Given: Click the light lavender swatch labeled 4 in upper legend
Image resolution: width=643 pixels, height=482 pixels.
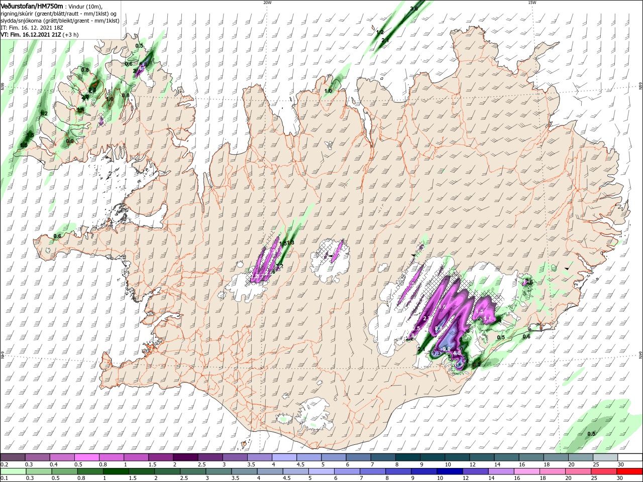Looking at the screenshot, I should click(x=284, y=457).
